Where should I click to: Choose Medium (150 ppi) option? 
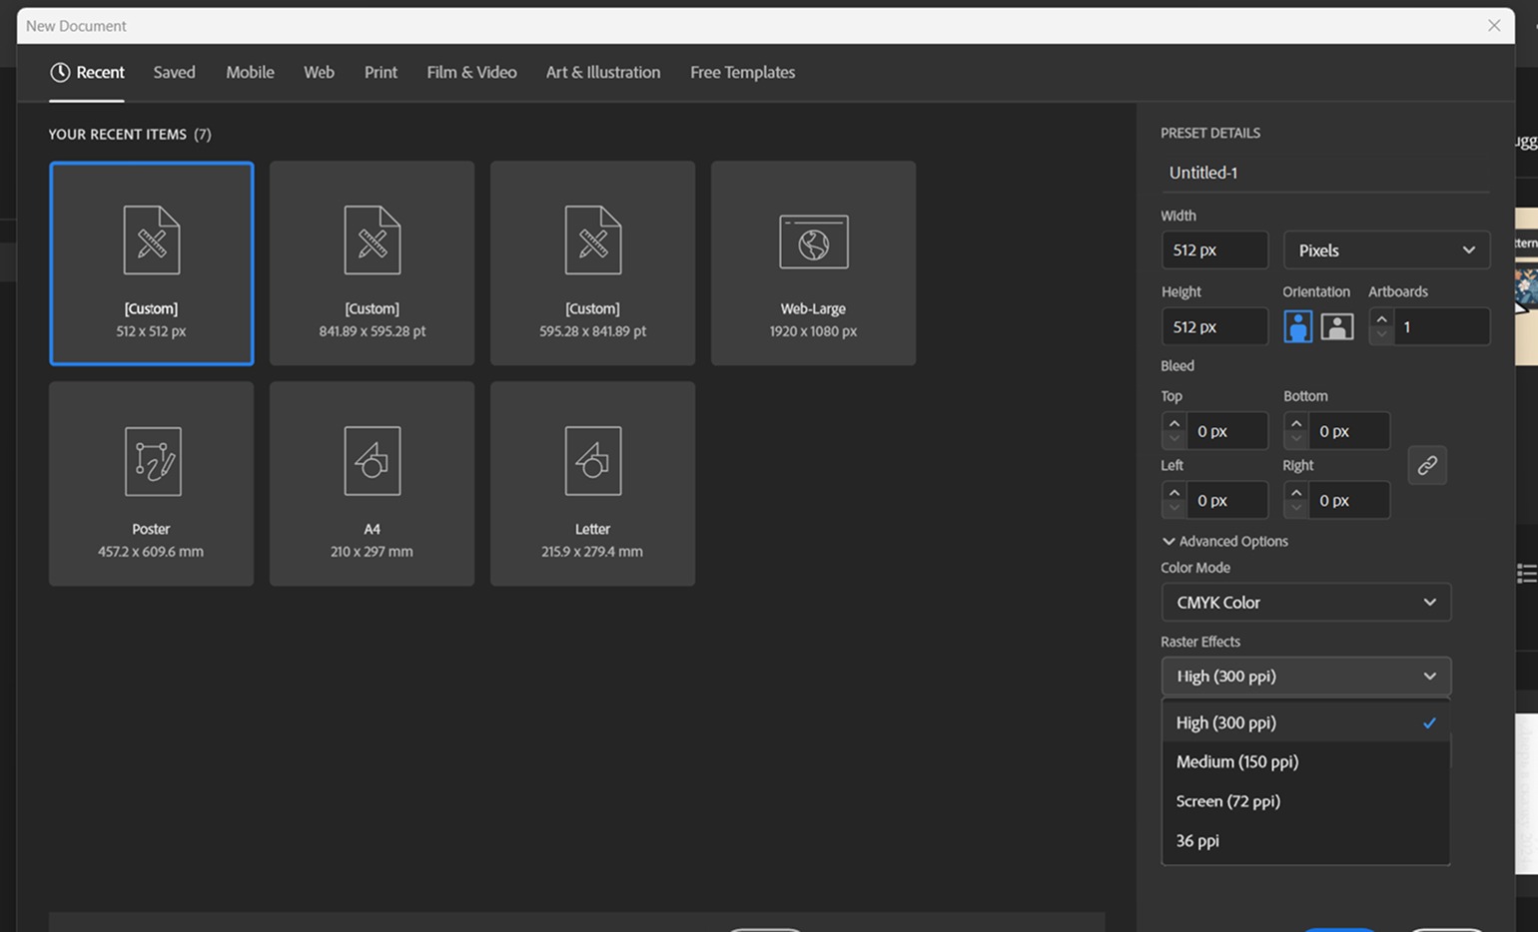coord(1306,761)
